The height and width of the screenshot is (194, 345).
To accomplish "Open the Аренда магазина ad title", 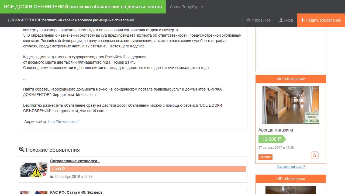I will 275,130.
